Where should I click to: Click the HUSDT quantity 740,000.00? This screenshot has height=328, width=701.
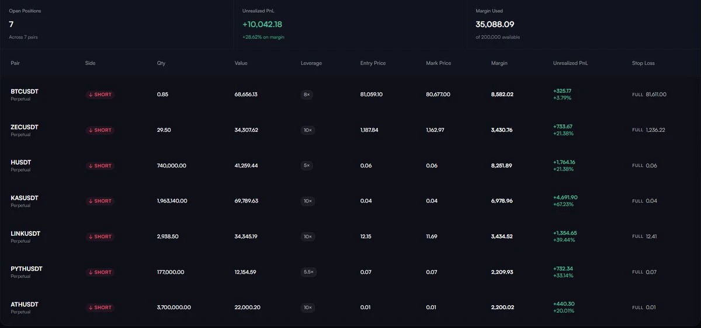pos(172,166)
